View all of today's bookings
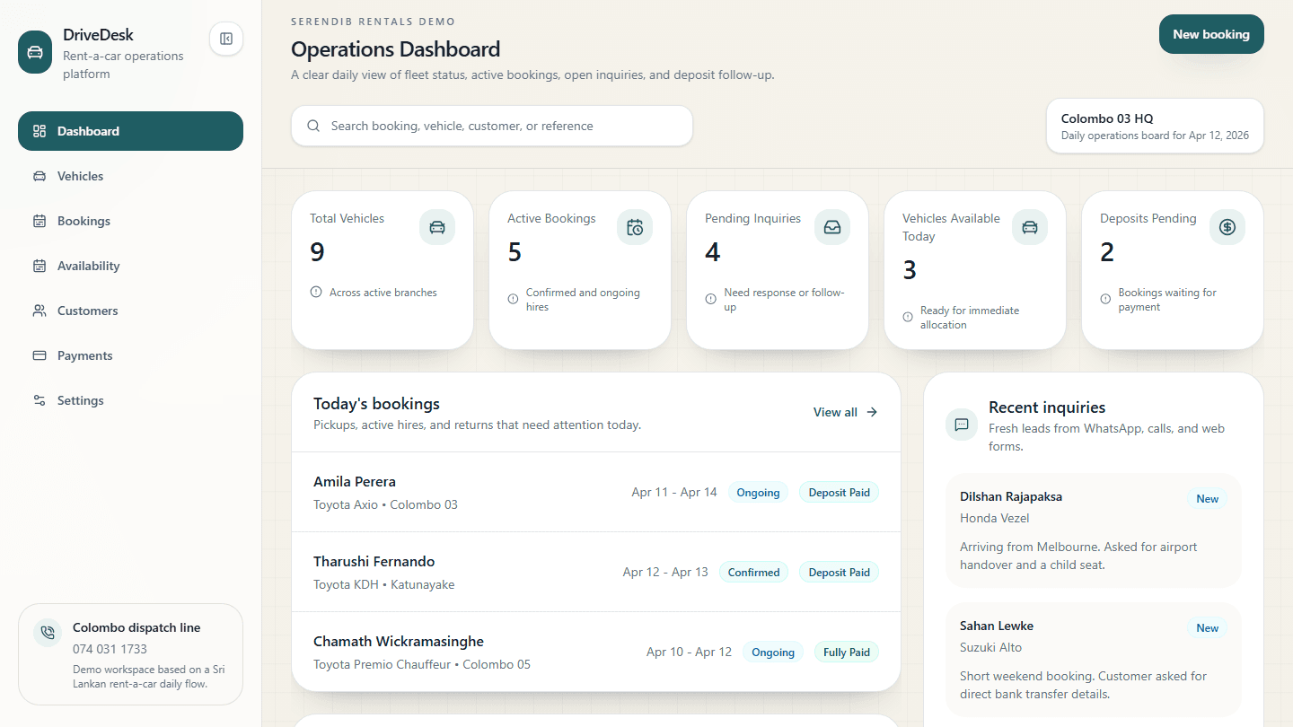This screenshot has height=727, width=1293. pyautogui.click(x=846, y=412)
